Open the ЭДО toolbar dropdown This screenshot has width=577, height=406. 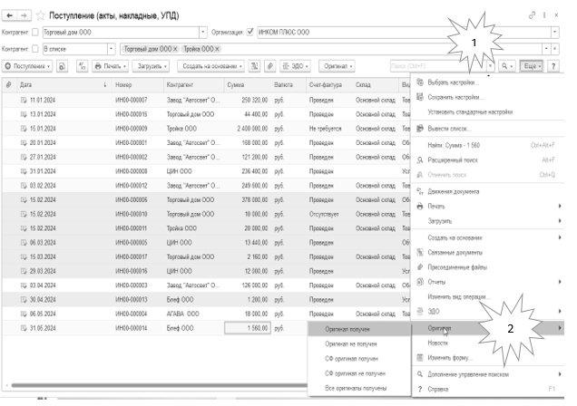pos(296,66)
